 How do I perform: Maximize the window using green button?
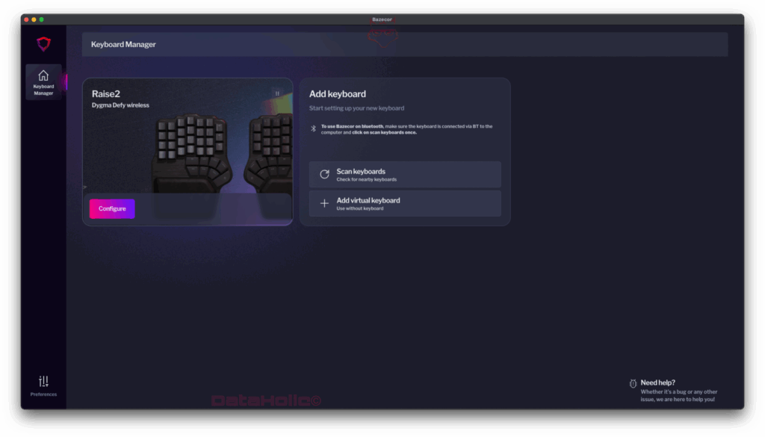tap(41, 19)
